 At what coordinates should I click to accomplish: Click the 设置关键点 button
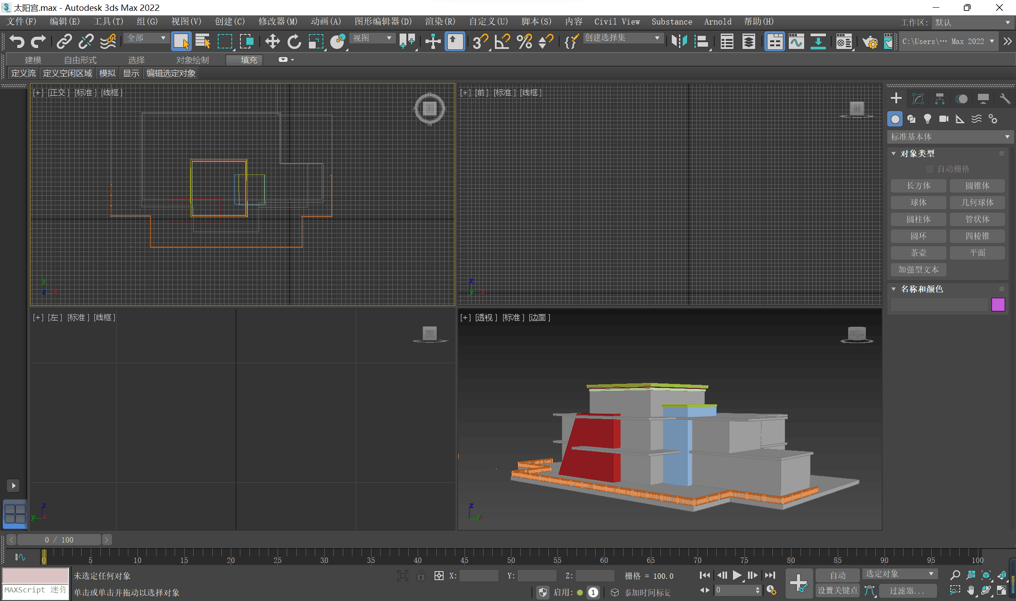pyautogui.click(x=837, y=590)
